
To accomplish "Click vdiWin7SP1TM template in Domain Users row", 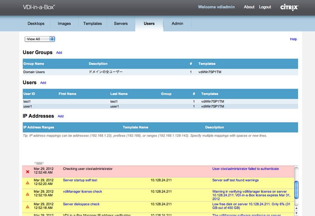I will (210, 72).
